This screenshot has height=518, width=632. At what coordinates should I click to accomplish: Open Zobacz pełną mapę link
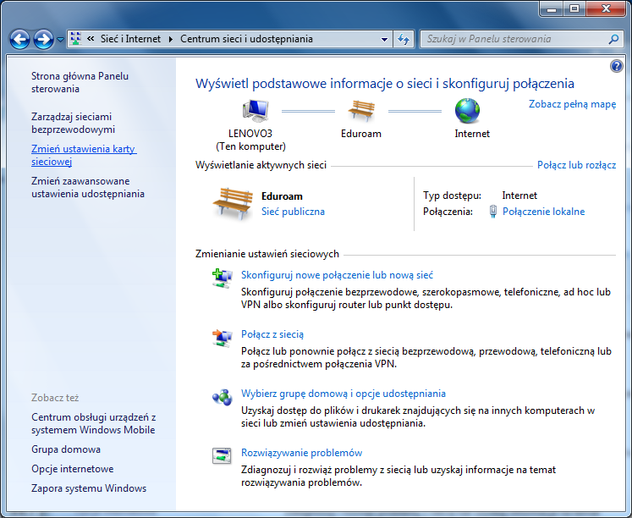tap(572, 104)
